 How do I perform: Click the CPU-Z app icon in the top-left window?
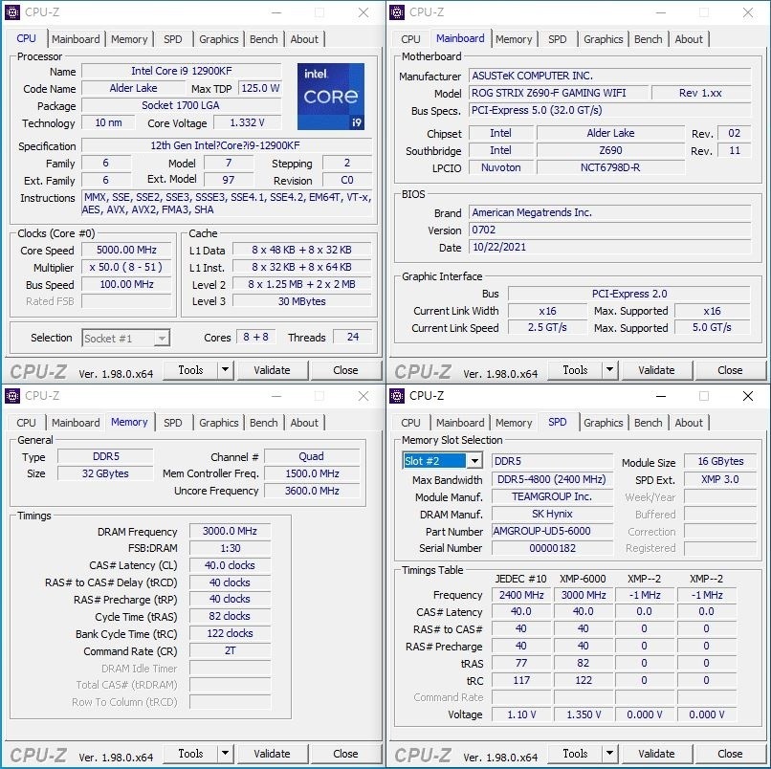[x=11, y=11]
